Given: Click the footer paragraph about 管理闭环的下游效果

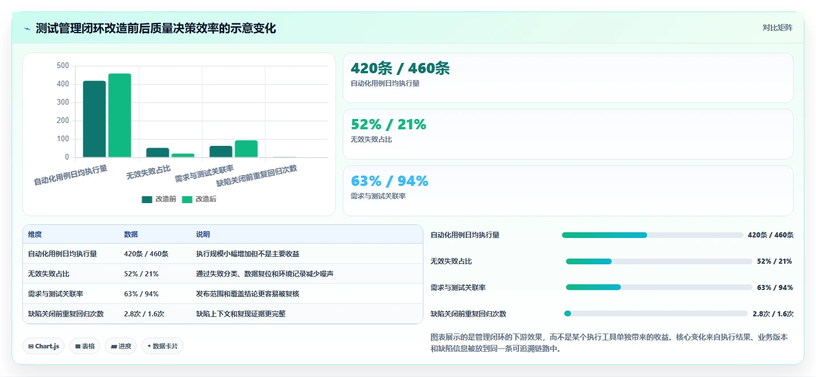Looking at the screenshot, I should pyautogui.click(x=609, y=343).
